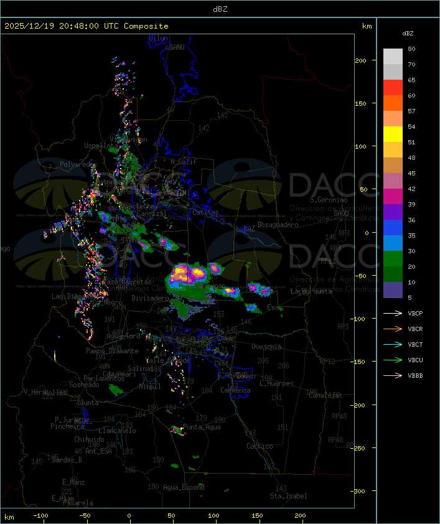Select the dark orange 57-60 dBZ swatch

[x=393, y=103]
